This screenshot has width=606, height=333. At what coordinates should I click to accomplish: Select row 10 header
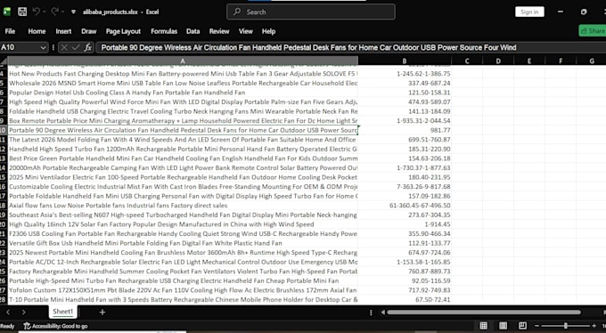coord(4,130)
